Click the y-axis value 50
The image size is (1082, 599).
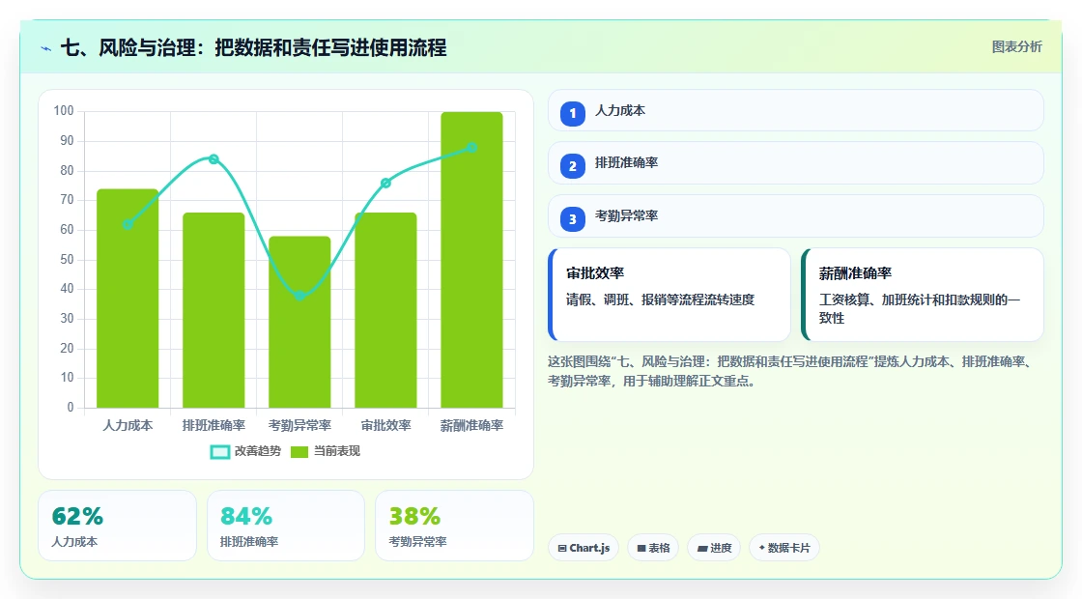point(67,260)
